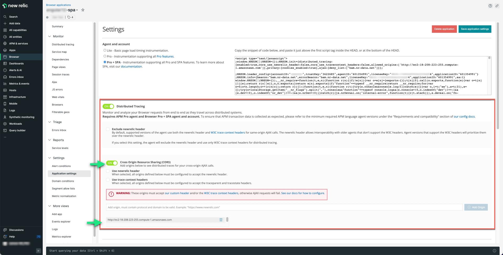Collapse the Settings section
503x255 pixels.
point(50,158)
